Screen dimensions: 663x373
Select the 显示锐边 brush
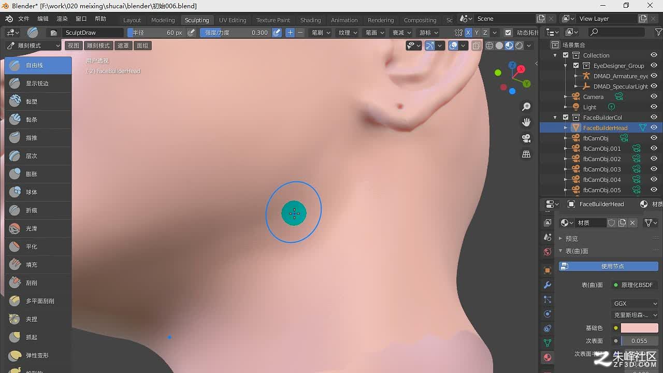(38, 83)
